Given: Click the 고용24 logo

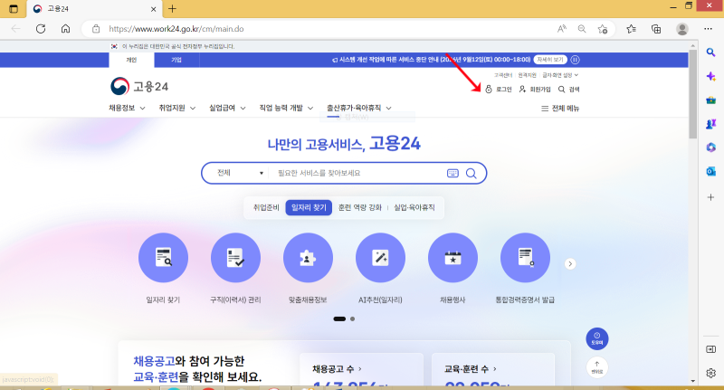Looking at the screenshot, I should tap(139, 86).
